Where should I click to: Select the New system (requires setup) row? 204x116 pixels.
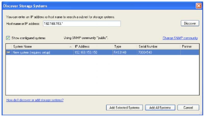click(103, 52)
